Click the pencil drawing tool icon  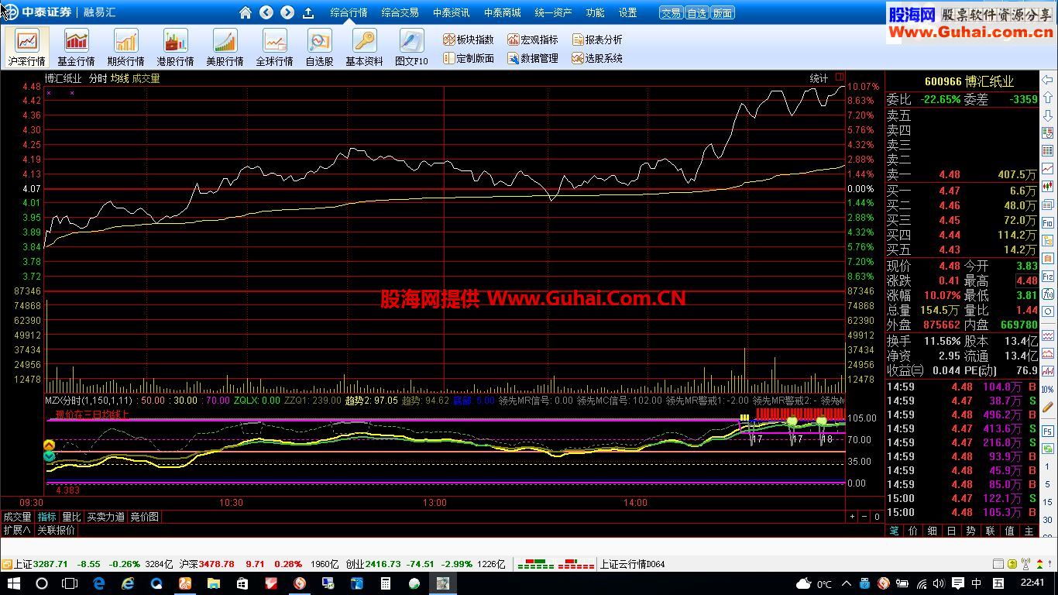pyautogui.click(x=1048, y=407)
